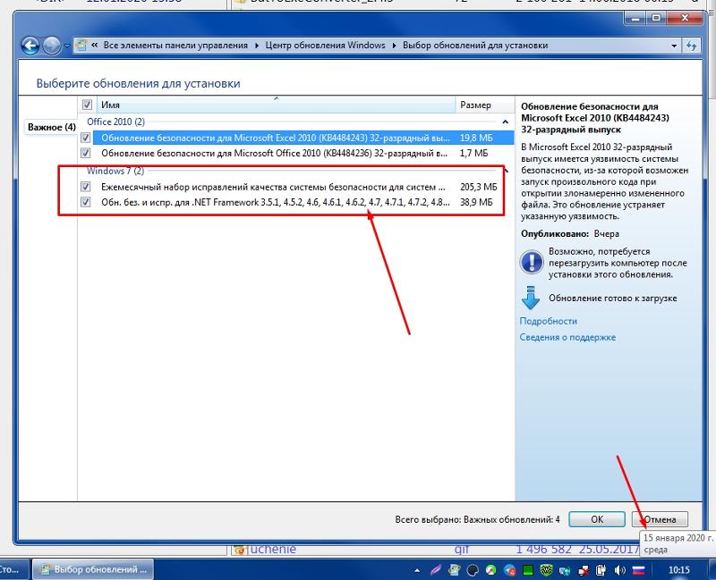The width and height of the screenshot is (716, 580).
Task: Click the dark round tray icon
Action: [473, 570]
